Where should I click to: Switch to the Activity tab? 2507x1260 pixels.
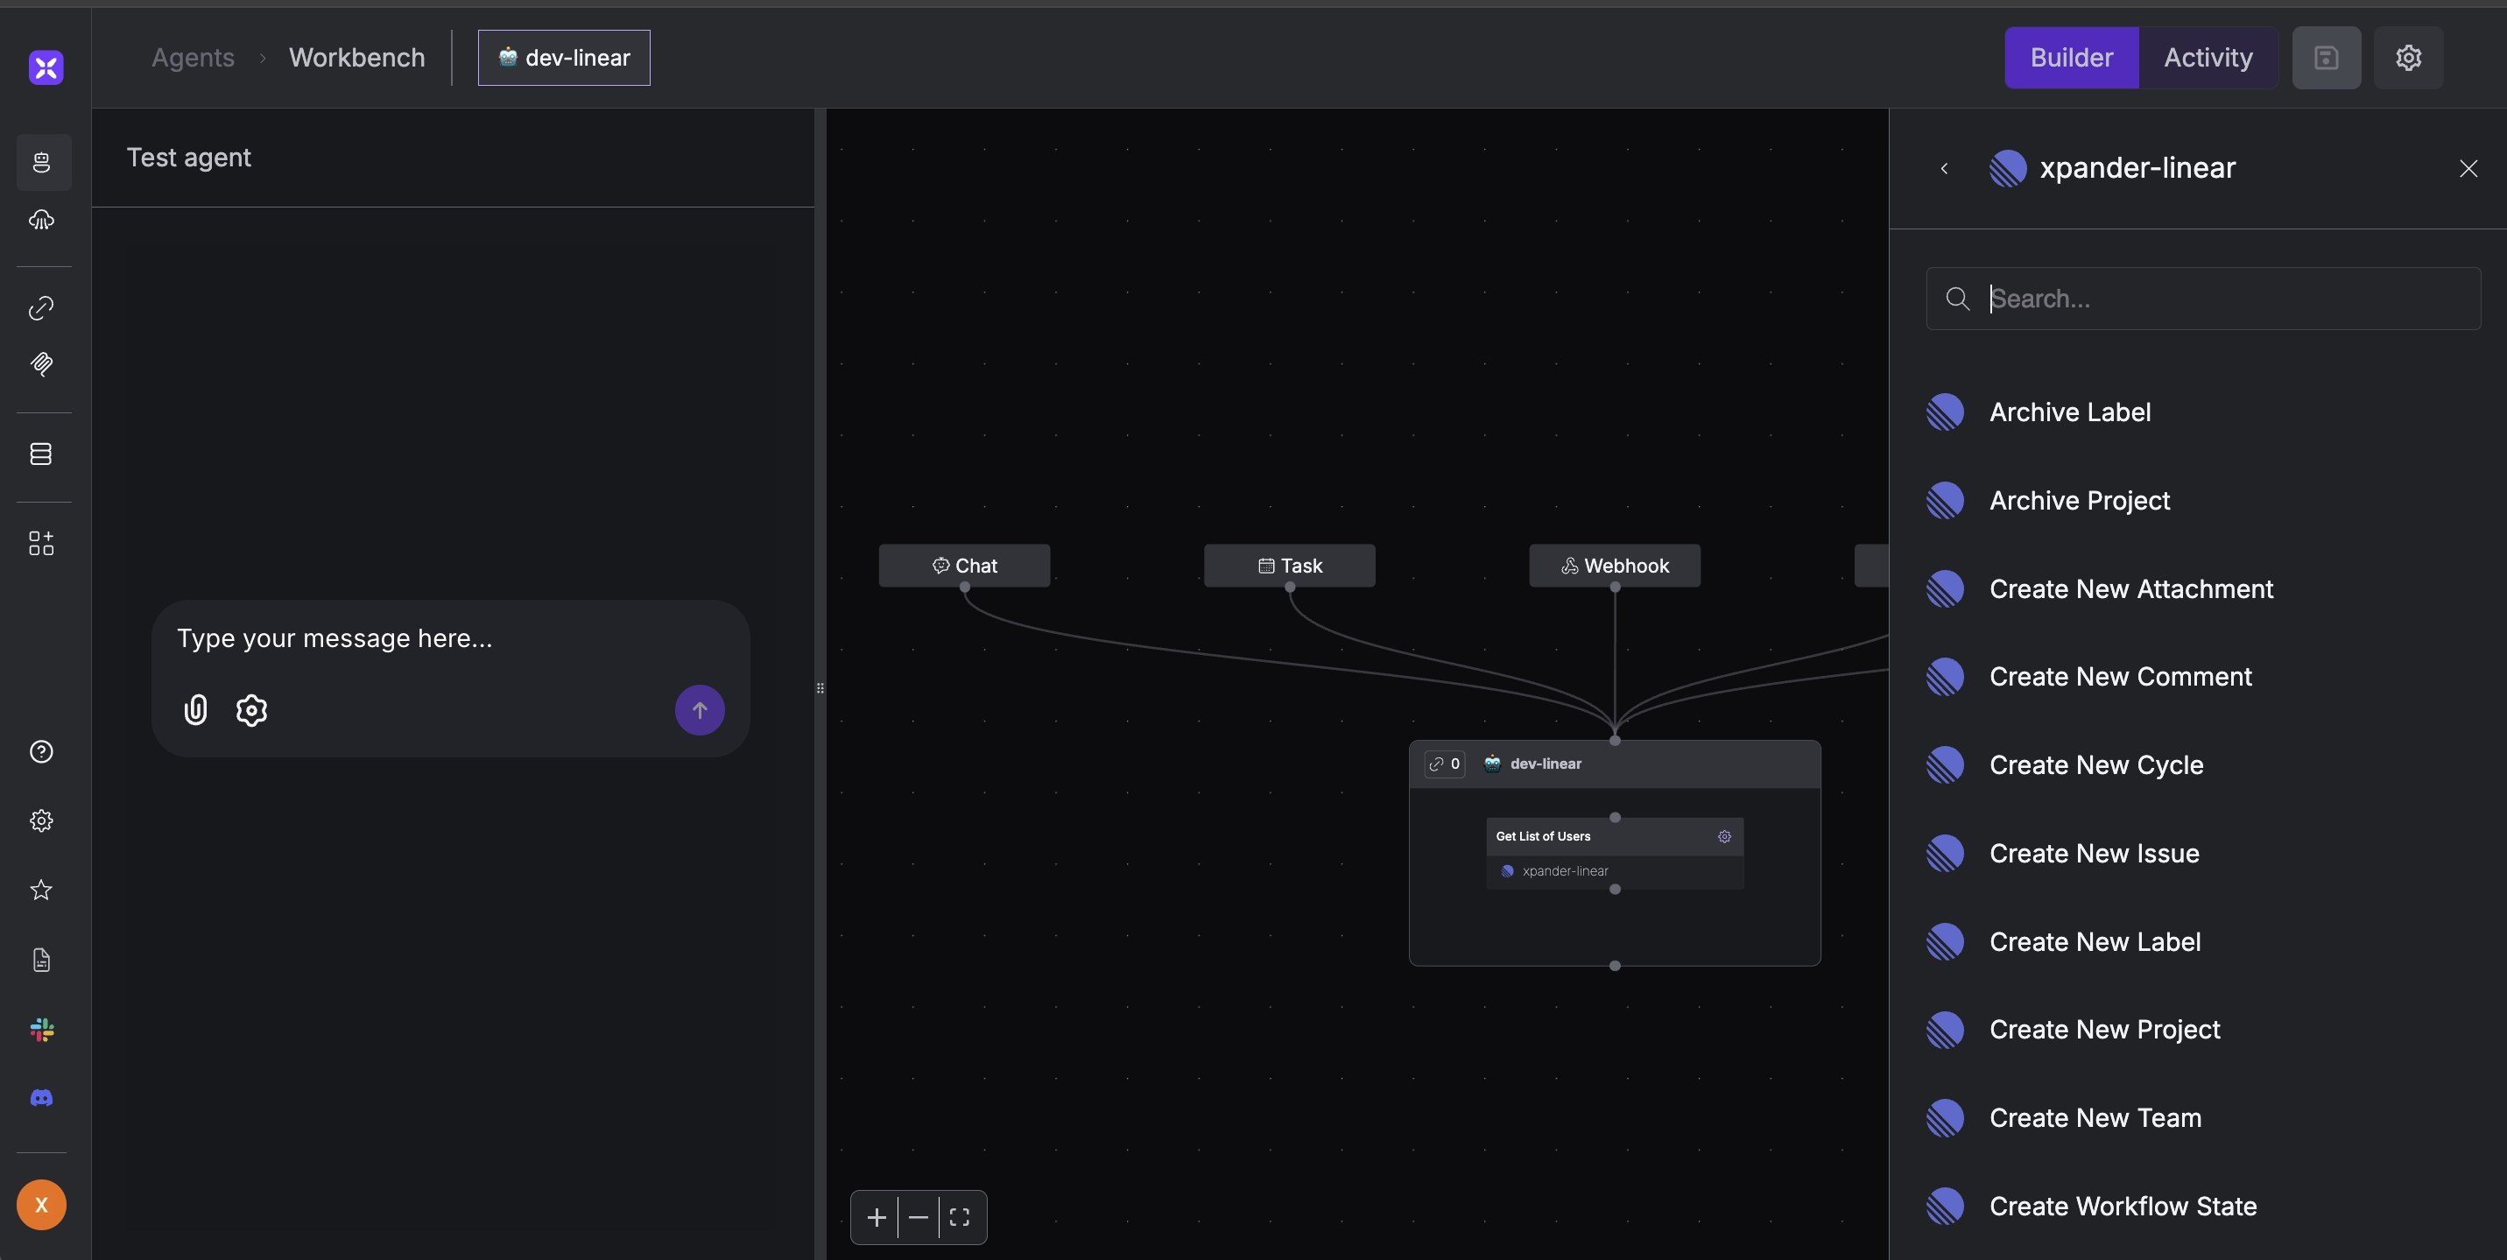click(x=2208, y=58)
